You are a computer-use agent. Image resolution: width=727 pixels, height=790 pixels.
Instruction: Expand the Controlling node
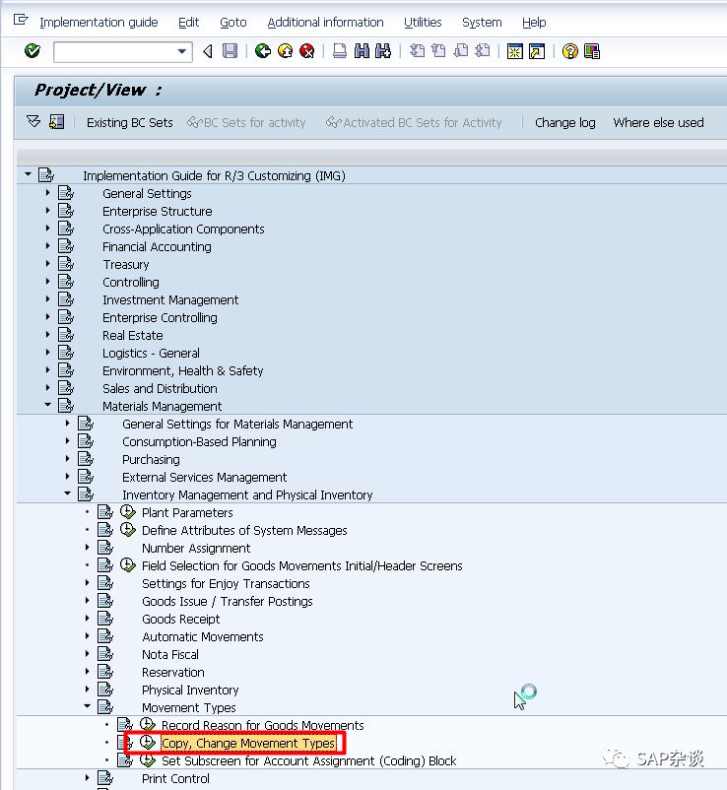47,281
